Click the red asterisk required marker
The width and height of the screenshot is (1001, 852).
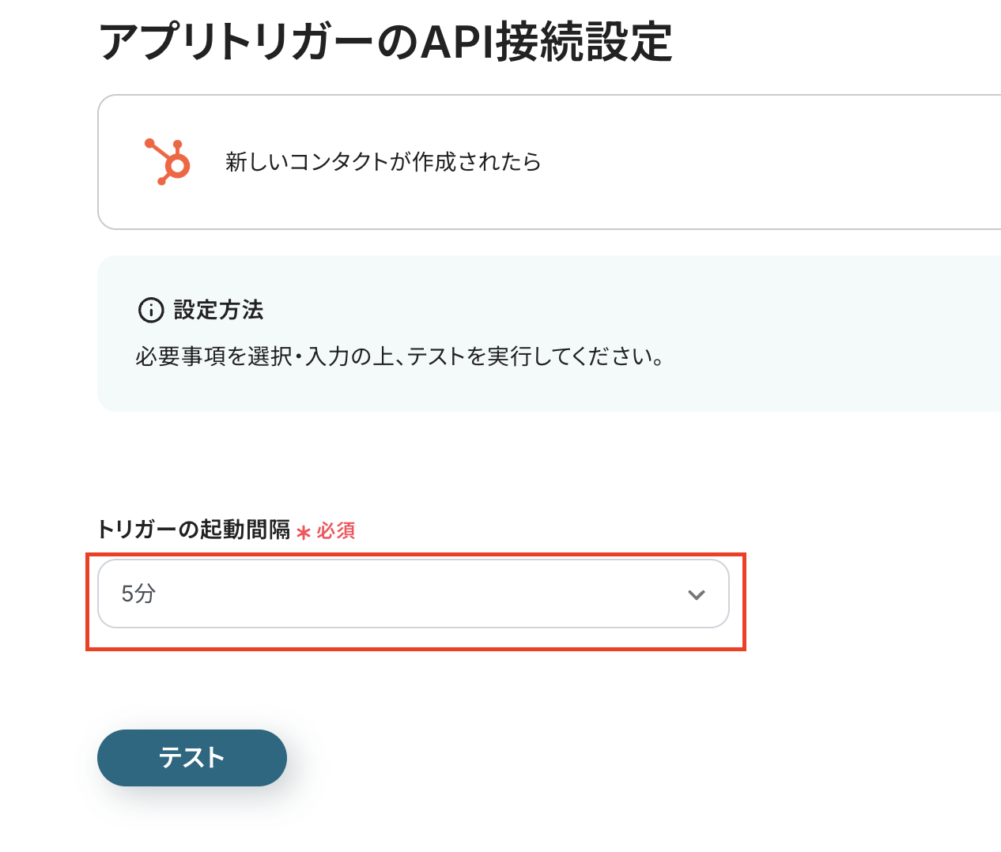tap(304, 533)
